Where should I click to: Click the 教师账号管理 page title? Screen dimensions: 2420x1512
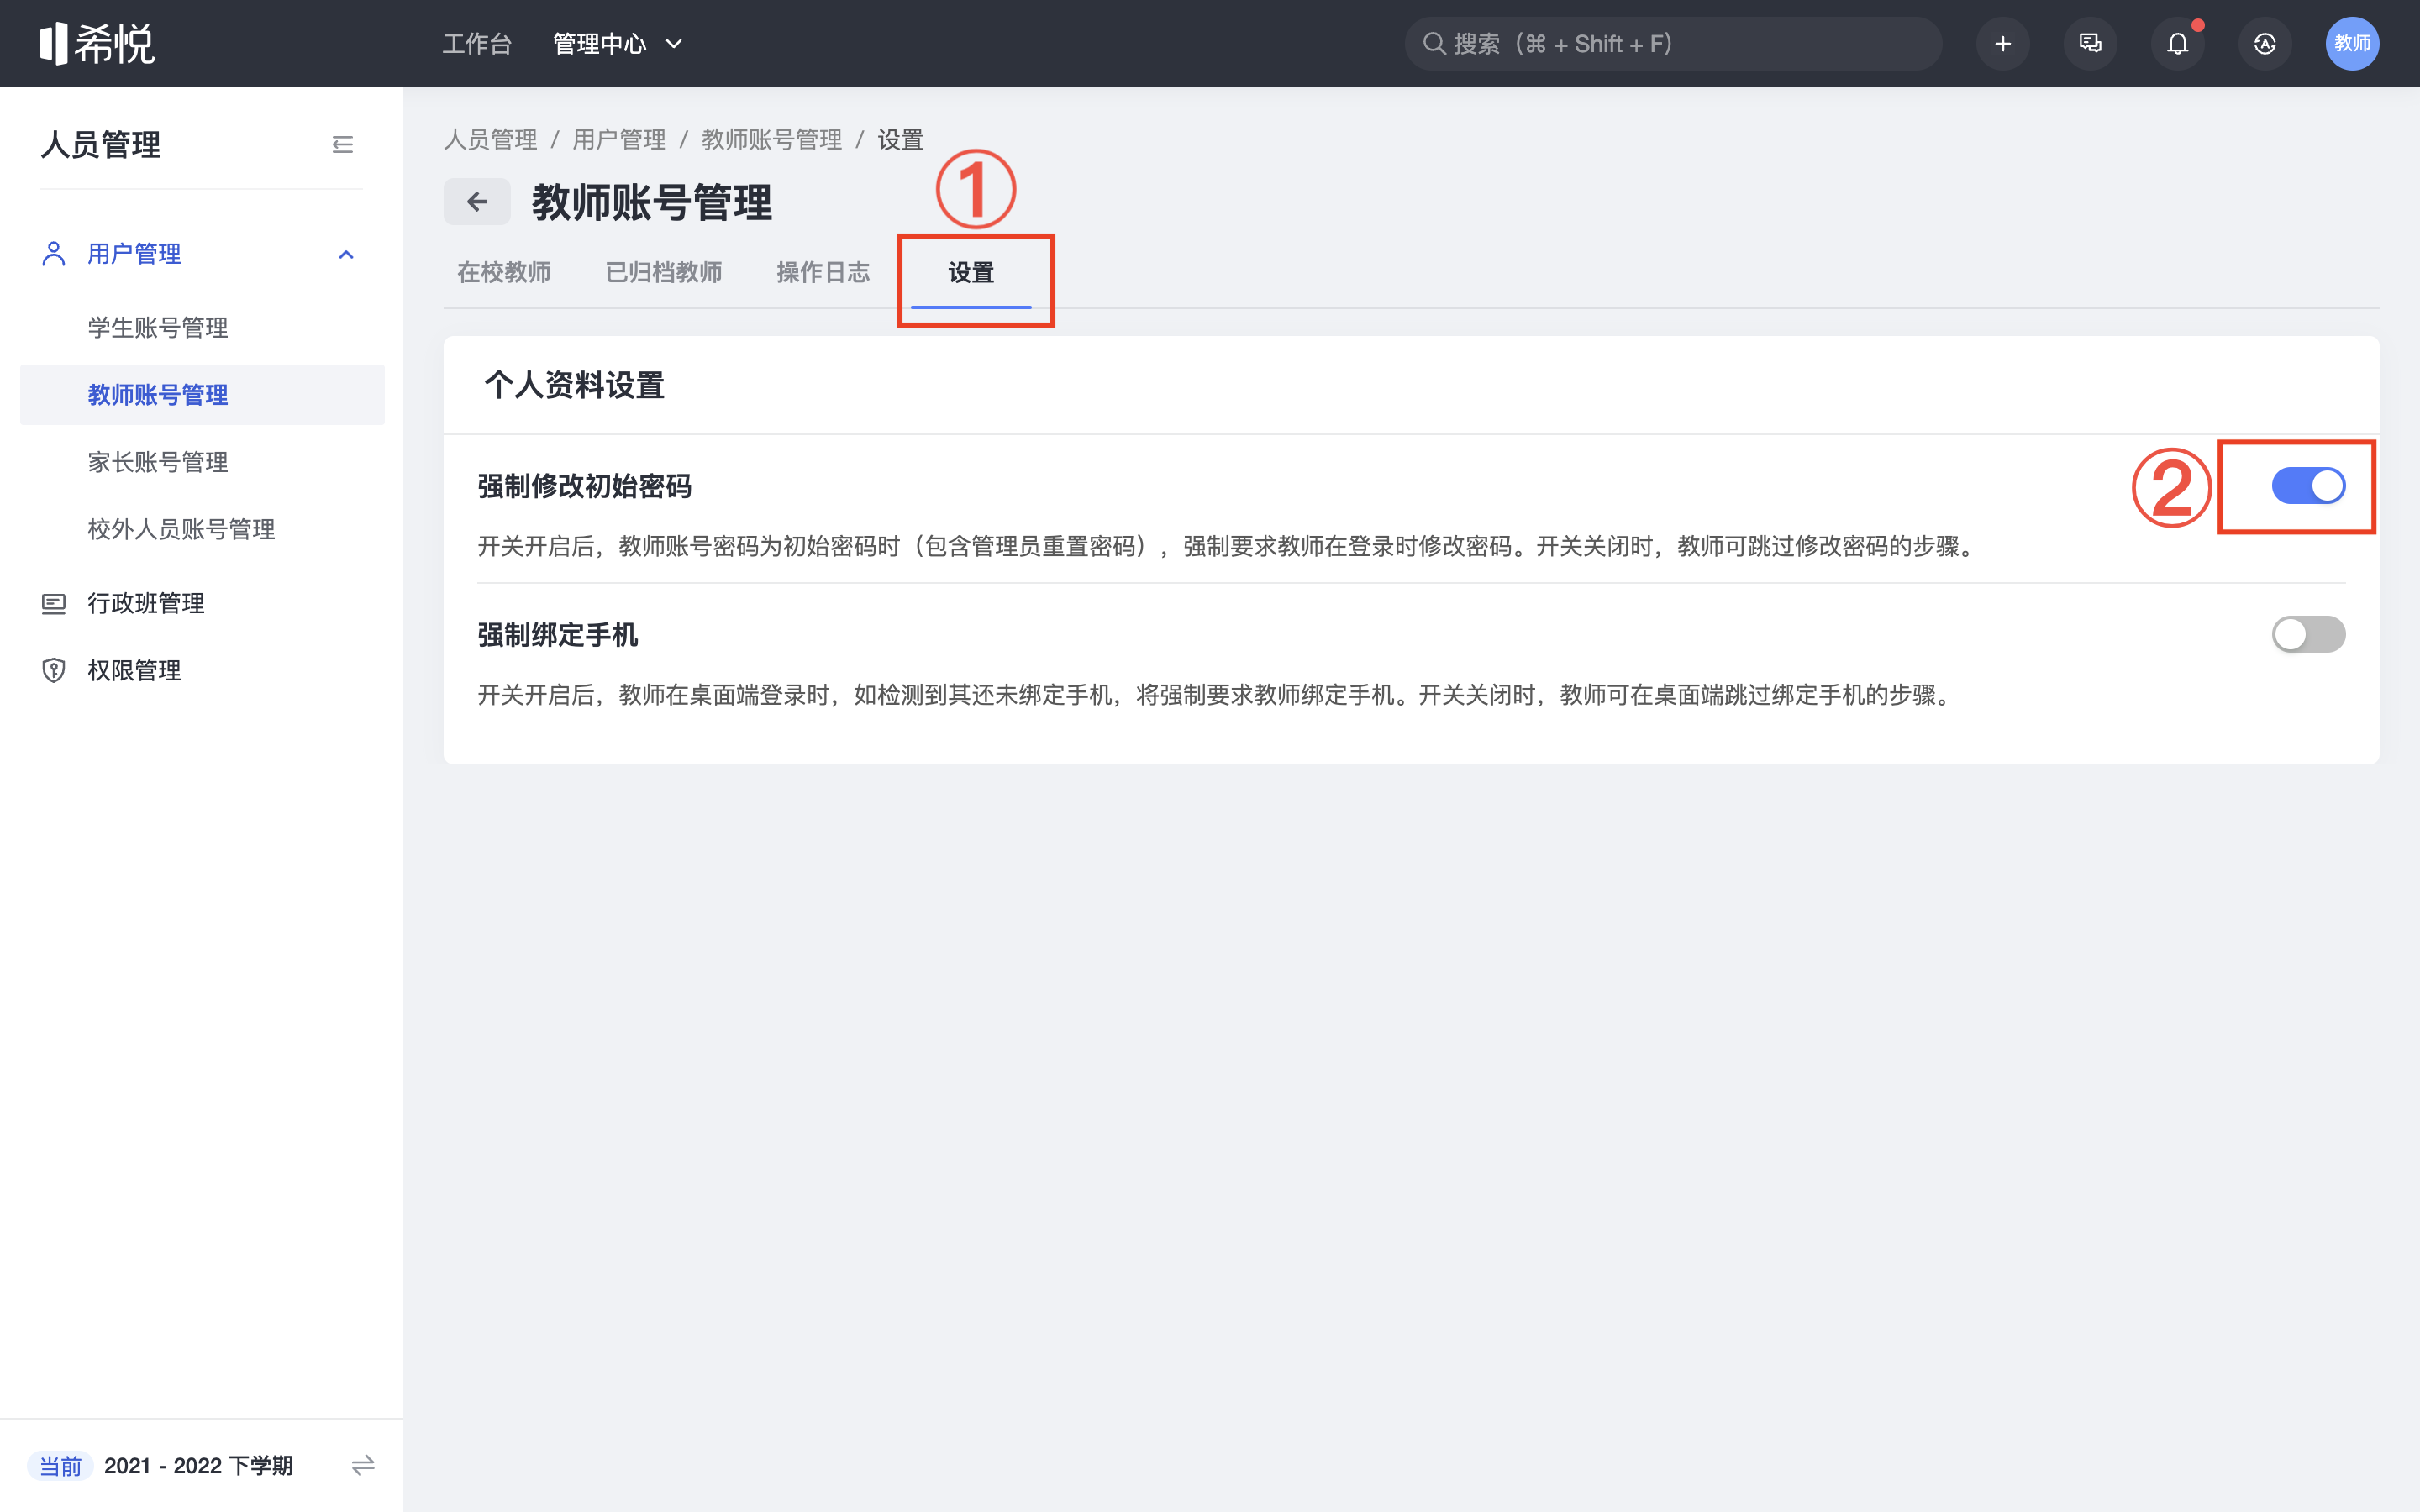[651, 202]
